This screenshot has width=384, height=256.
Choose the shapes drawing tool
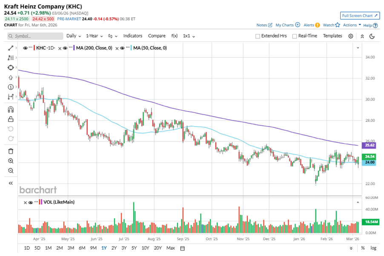click(11, 67)
